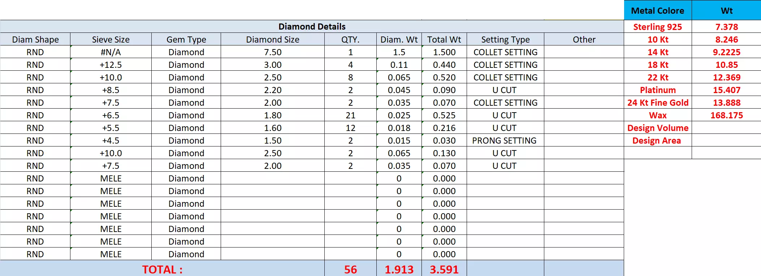Screen dimensions: 761x276
Task: Select the red TOTAL : label
Action: 162,270
